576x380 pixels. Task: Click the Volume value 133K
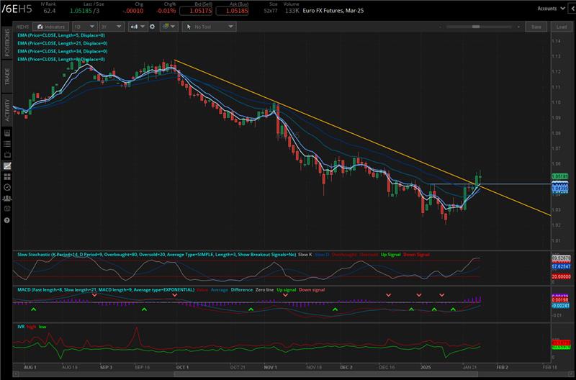pos(292,11)
